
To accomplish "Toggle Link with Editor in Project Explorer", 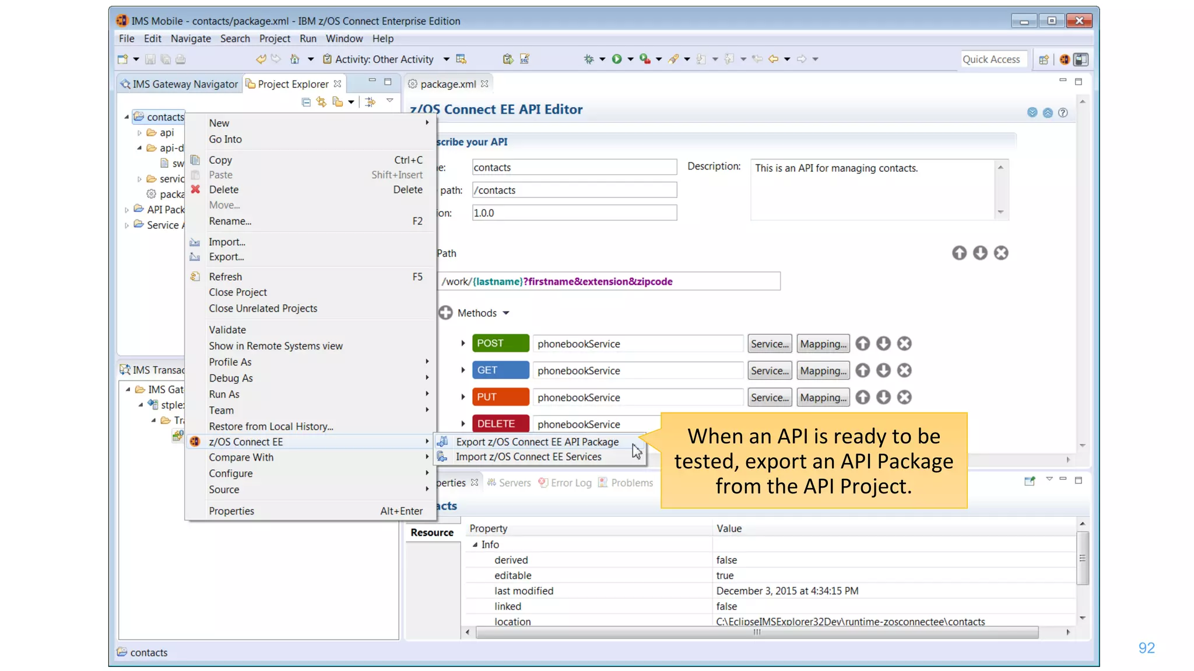I will [x=321, y=102].
